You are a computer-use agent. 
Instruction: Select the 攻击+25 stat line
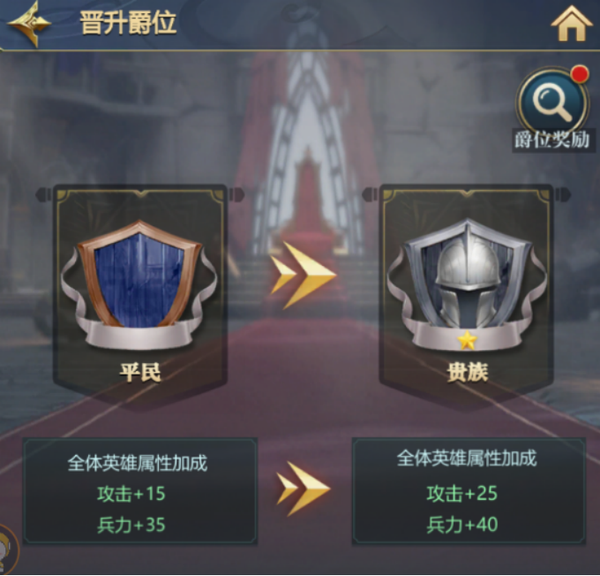tap(462, 493)
